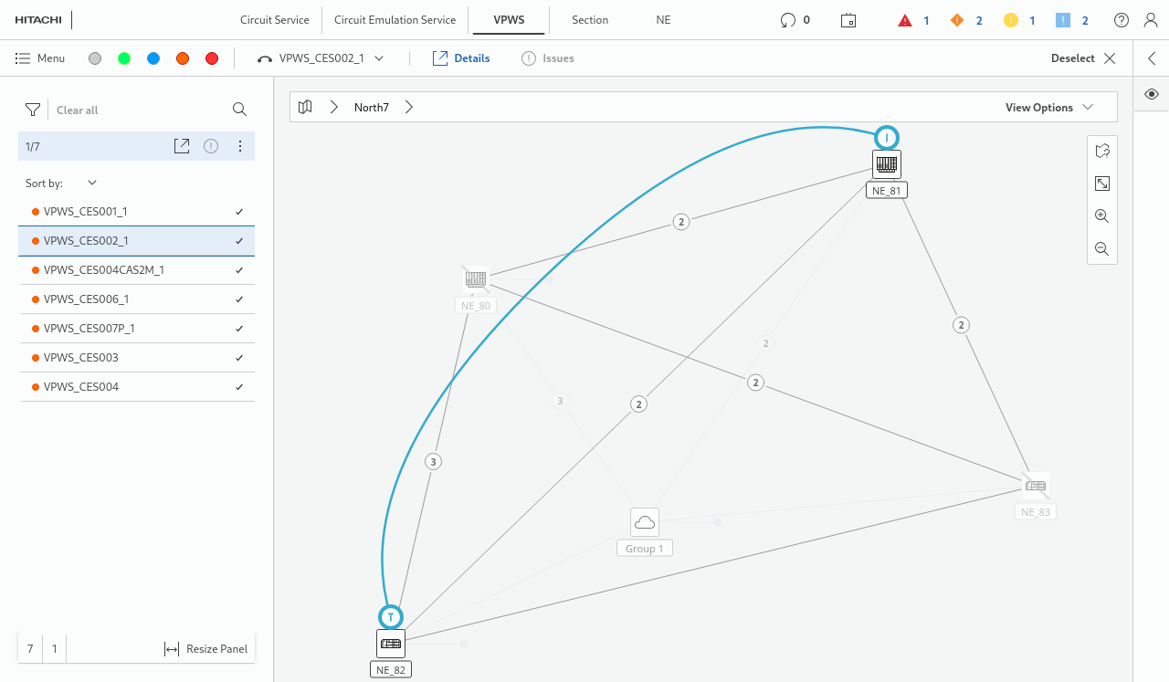Click the filter funnel icon
The height and width of the screenshot is (682, 1169).
click(33, 110)
